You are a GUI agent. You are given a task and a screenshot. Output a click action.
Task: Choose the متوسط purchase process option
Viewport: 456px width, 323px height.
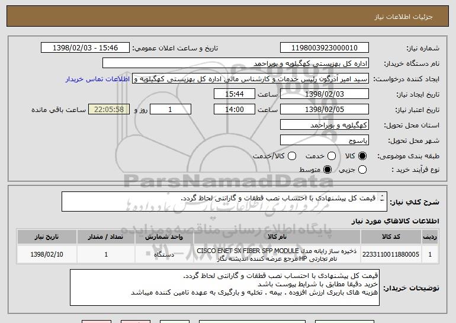[x=327, y=170]
